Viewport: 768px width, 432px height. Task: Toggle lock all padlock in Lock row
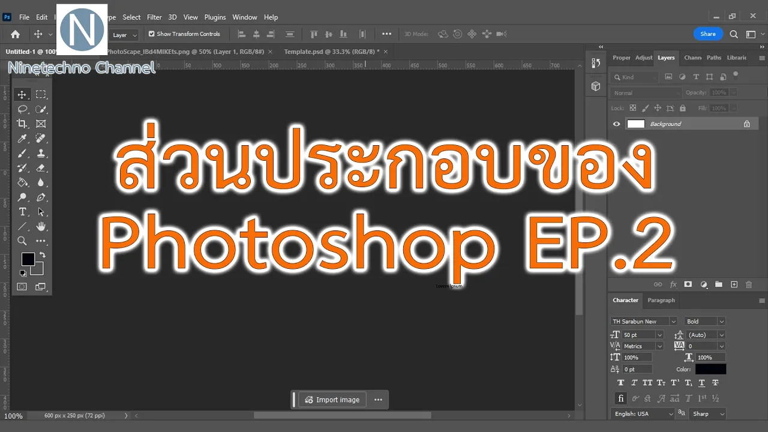pyautogui.click(x=682, y=108)
